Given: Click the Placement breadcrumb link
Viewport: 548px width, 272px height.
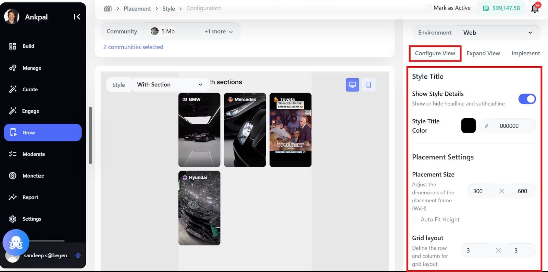Looking at the screenshot, I should click(x=137, y=9).
